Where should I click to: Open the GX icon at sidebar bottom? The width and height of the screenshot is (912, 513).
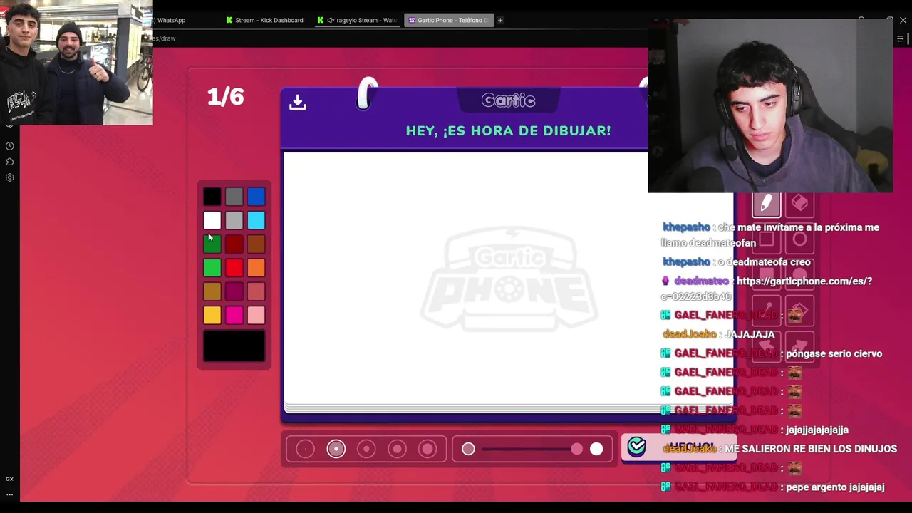point(9,479)
